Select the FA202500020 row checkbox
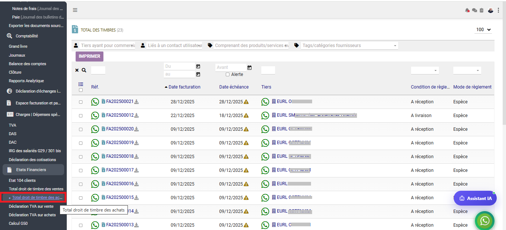The height and width of the screenshot is (230, 506). tap(81, 130)
